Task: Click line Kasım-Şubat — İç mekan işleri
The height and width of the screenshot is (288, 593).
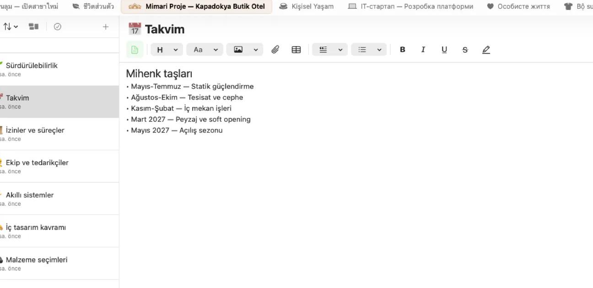Action: pyautogui.click(x=181, y=108)
